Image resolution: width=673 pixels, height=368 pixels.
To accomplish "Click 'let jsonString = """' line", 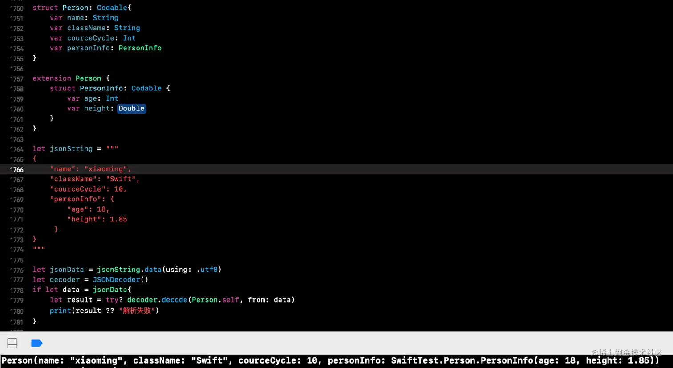I will tap(75, 149).
